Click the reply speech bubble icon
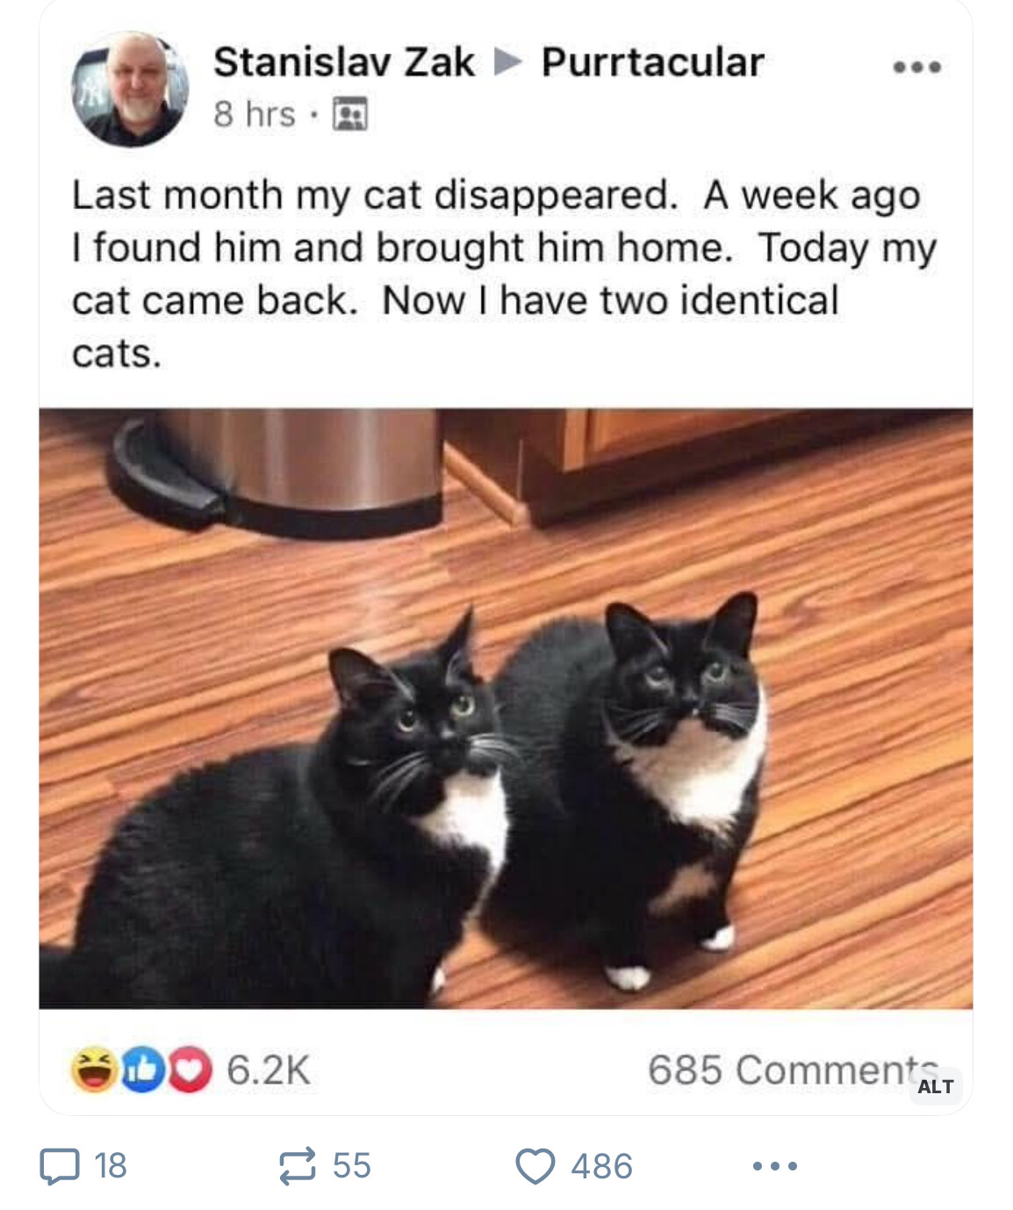This screenshot has height=1210, width=1013. click(60, 1166)
